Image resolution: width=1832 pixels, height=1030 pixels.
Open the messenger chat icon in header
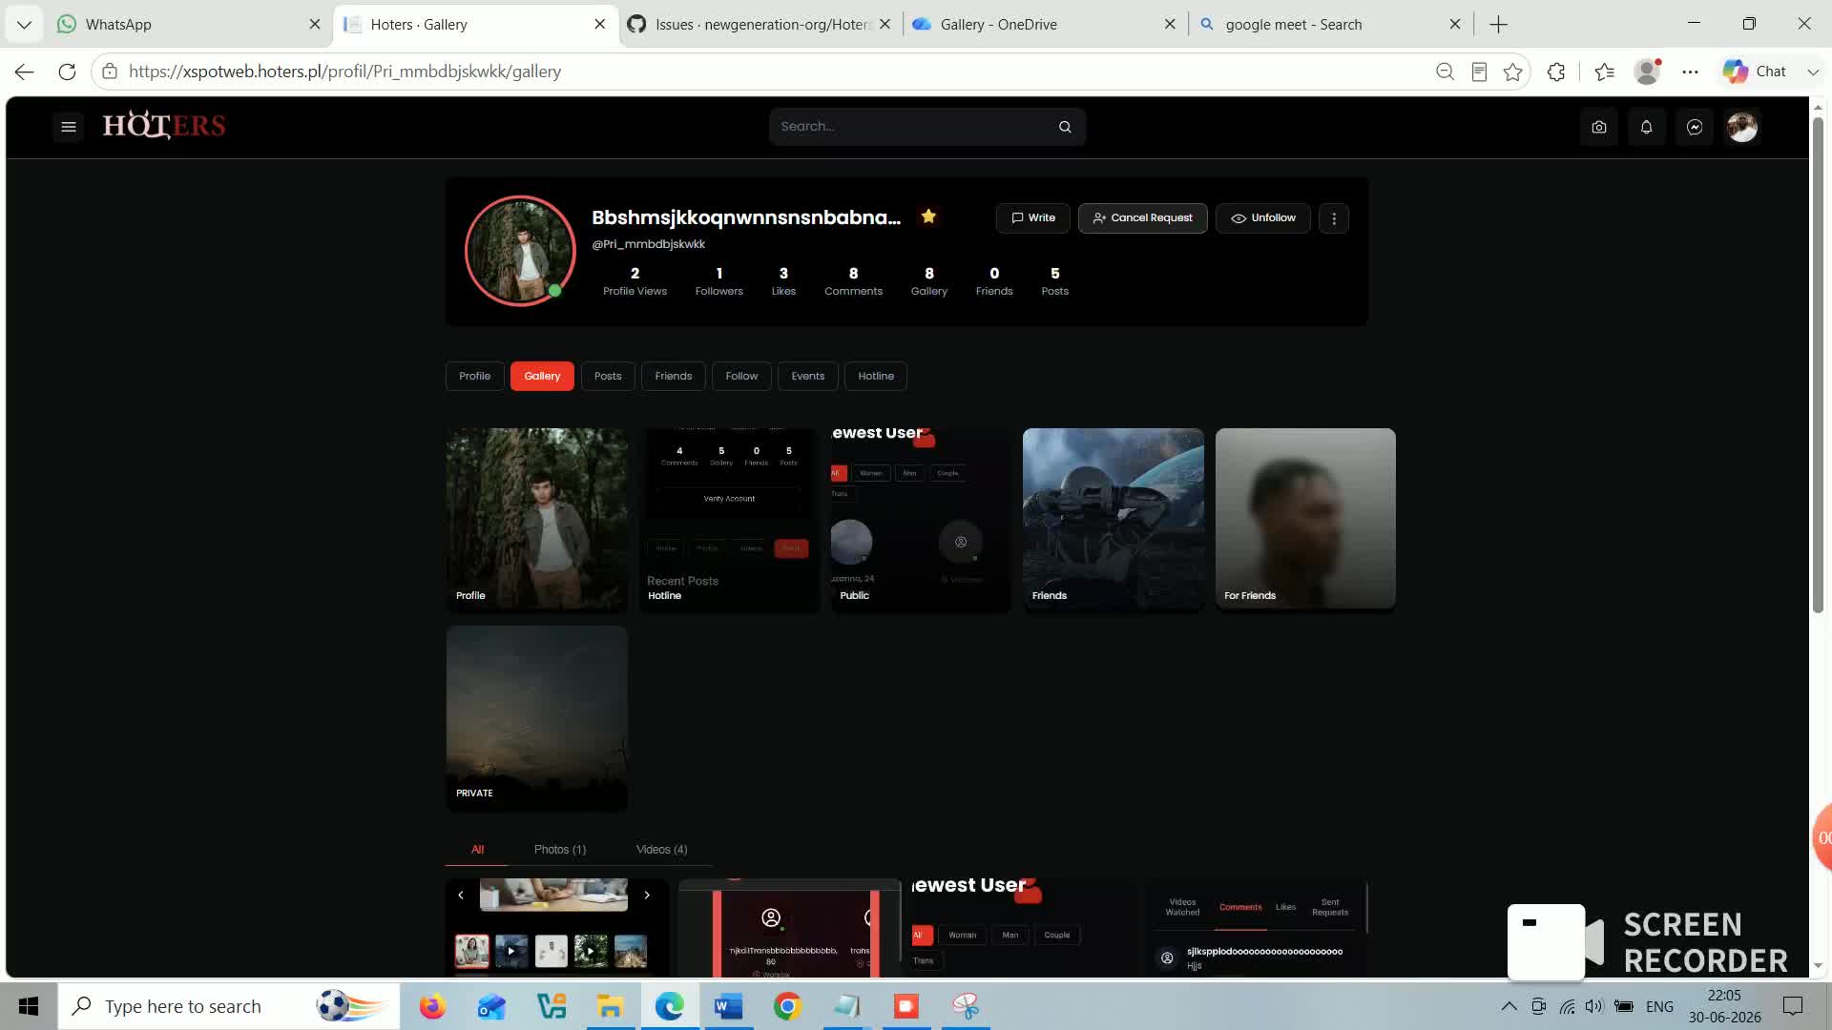1695,127
